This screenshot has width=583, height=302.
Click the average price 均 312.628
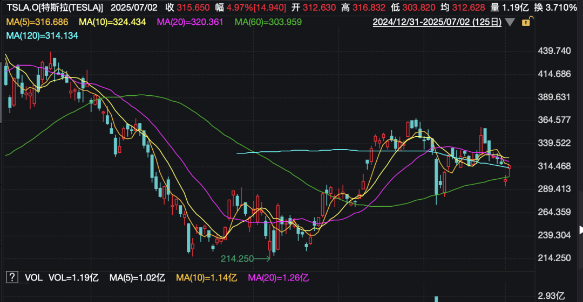(x=463, y=8)
